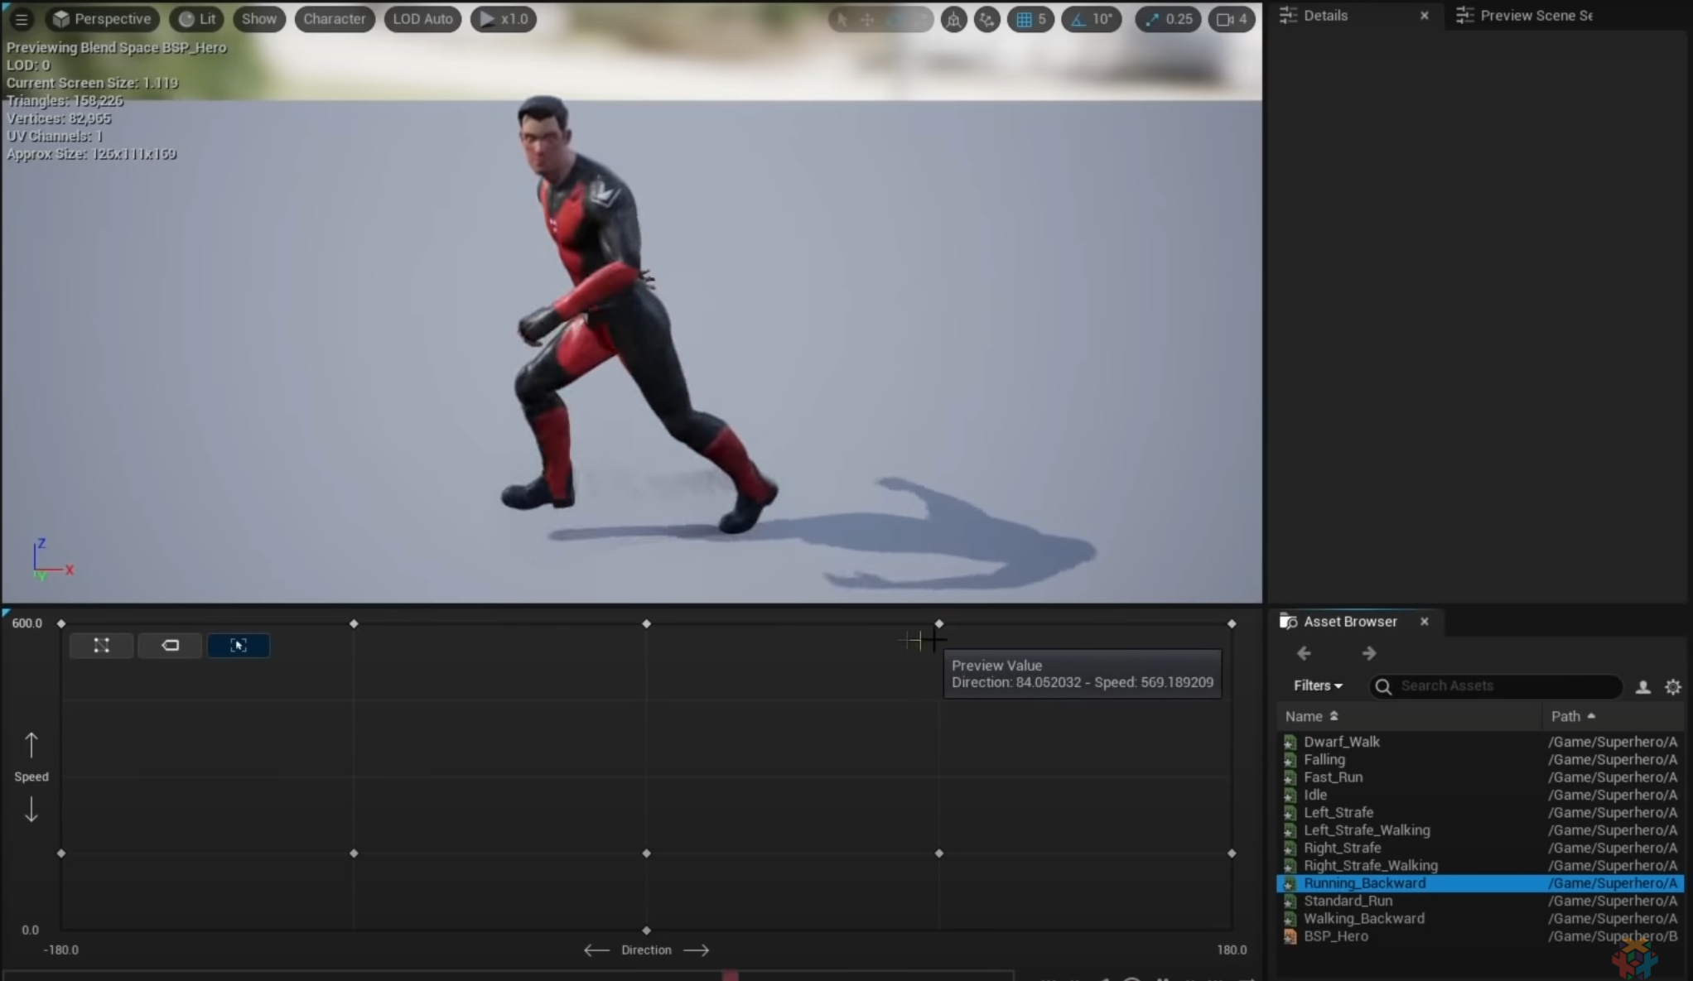This screenshot has height=981, width=1693.
Task: Navigate back in Asset Browser history
Action: point(1304,653)
